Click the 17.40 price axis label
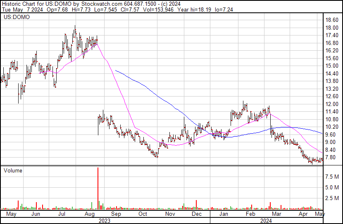 click(332, 35)
